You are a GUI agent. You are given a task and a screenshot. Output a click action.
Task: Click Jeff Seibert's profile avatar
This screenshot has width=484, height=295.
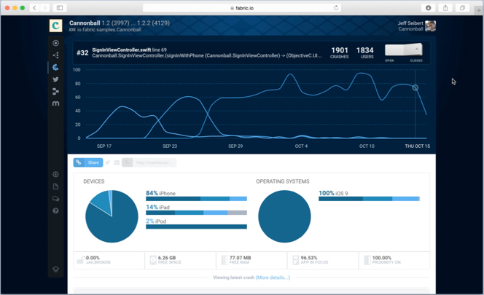(430, 26)
